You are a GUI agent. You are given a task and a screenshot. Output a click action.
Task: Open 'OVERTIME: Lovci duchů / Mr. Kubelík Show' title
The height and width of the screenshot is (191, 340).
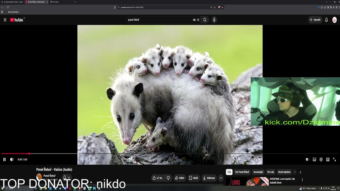pos(282,181)
